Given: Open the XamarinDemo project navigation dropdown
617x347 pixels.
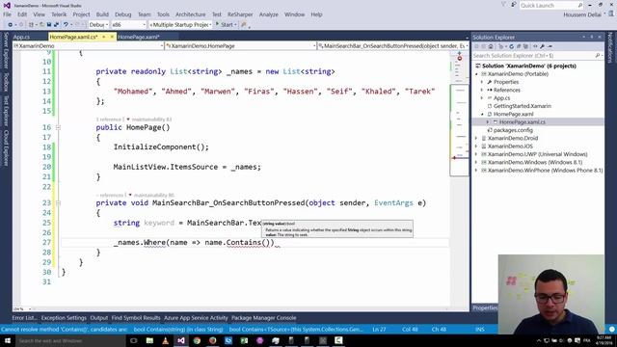Looking at the screenshot, I should (88, 46).
